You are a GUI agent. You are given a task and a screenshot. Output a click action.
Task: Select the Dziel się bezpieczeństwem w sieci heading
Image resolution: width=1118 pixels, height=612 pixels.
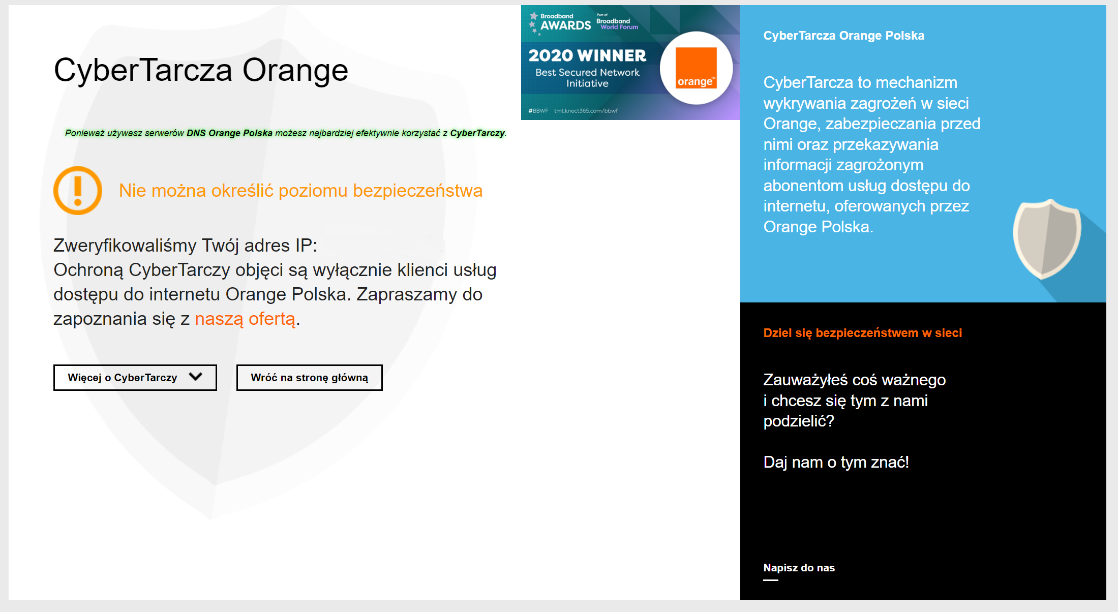(x=863, y=333)
